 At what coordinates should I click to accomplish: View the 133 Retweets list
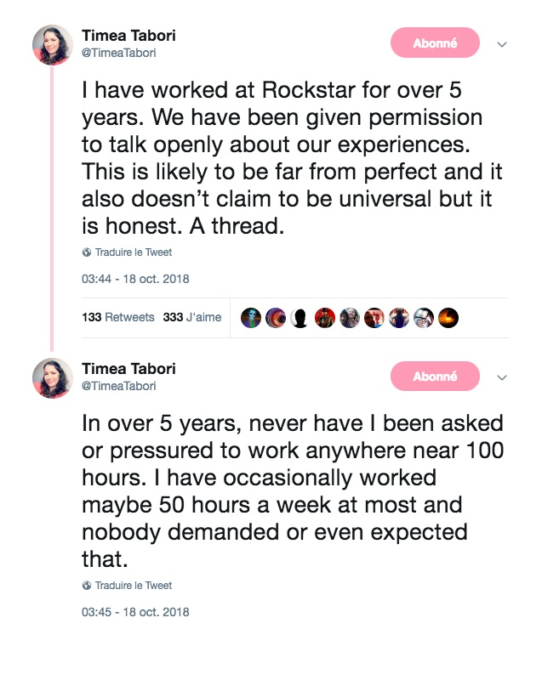tap(118, 317)
